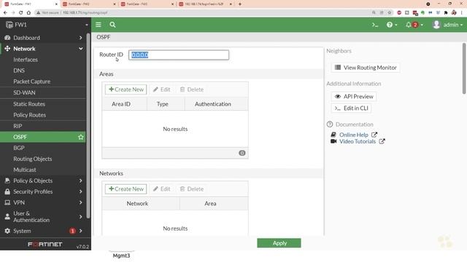Collapse the Network menu chevron
This screenshot has width=467, height=262.
(x=80, y=49)
